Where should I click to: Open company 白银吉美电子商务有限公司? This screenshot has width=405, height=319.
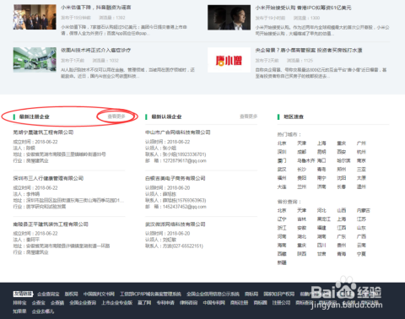coord(175,178)
